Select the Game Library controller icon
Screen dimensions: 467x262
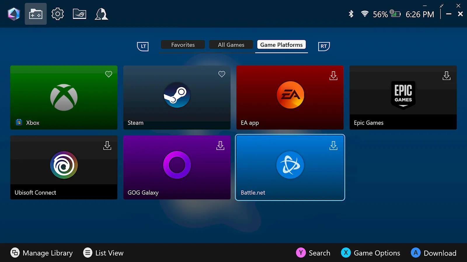point(36,14)
